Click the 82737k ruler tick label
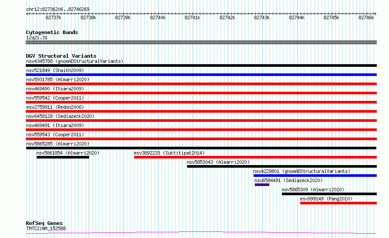389x238 pixels. click(53, 17)
